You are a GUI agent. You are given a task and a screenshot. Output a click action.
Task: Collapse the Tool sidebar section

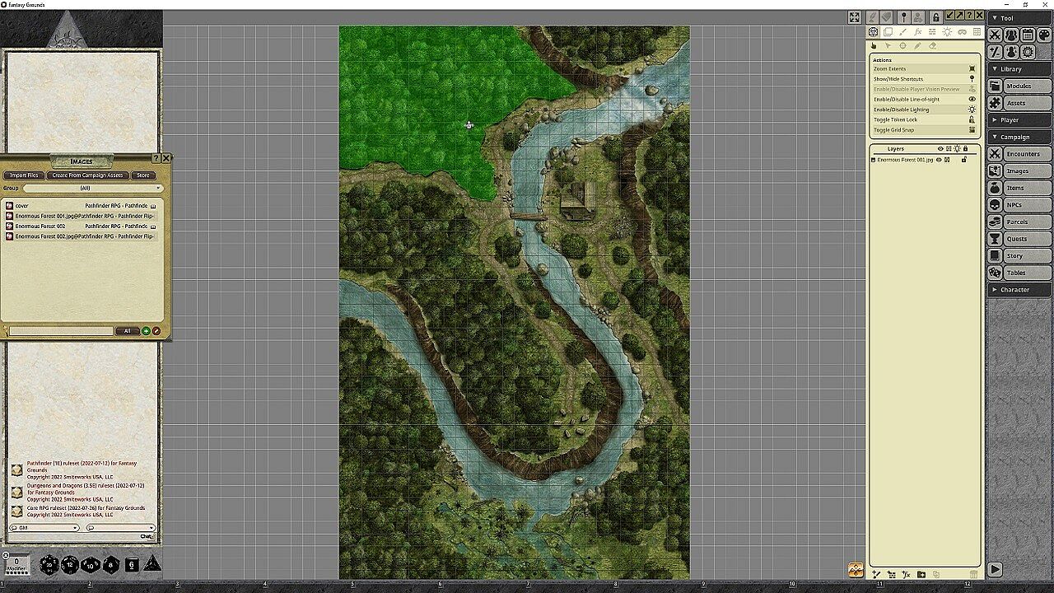[1019, 18]
